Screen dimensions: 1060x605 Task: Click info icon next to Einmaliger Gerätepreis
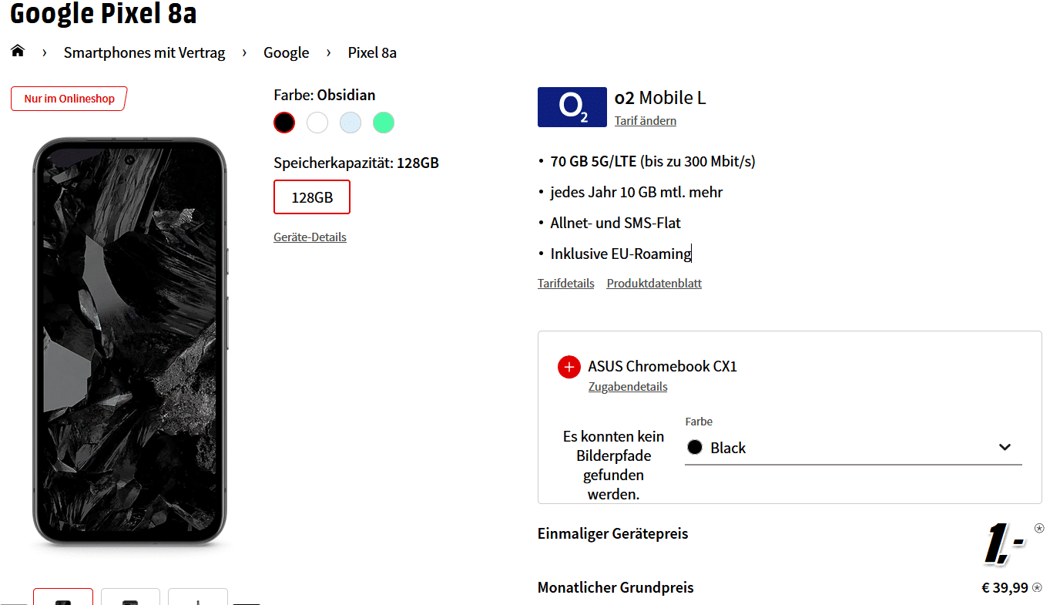[x=1039, y=529]
